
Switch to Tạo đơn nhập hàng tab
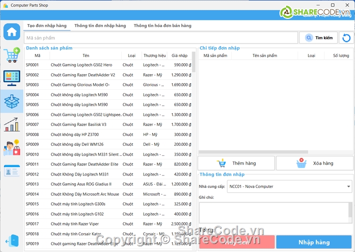[x=47, y=25]
